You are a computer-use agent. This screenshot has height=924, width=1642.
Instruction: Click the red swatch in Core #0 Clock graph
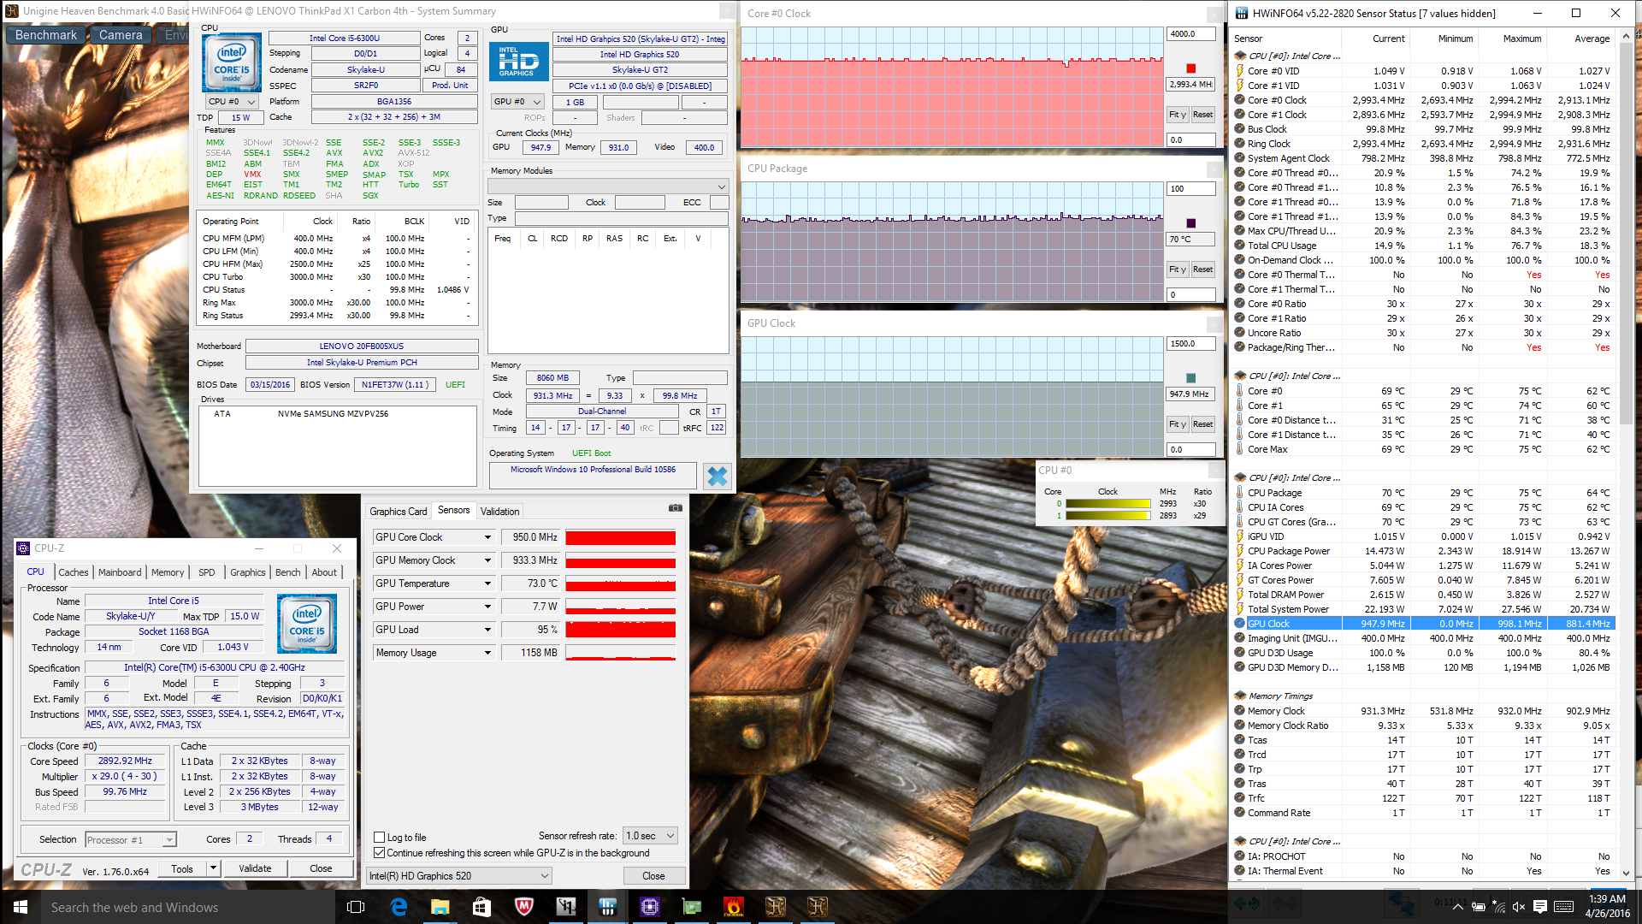click(x=1190, y=68)
